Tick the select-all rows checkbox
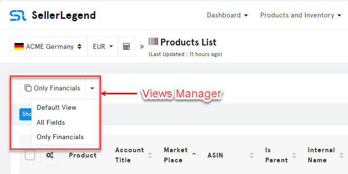The height and width of the screenshot is (174, 348). pyautogui.click(x=30, y=155)
